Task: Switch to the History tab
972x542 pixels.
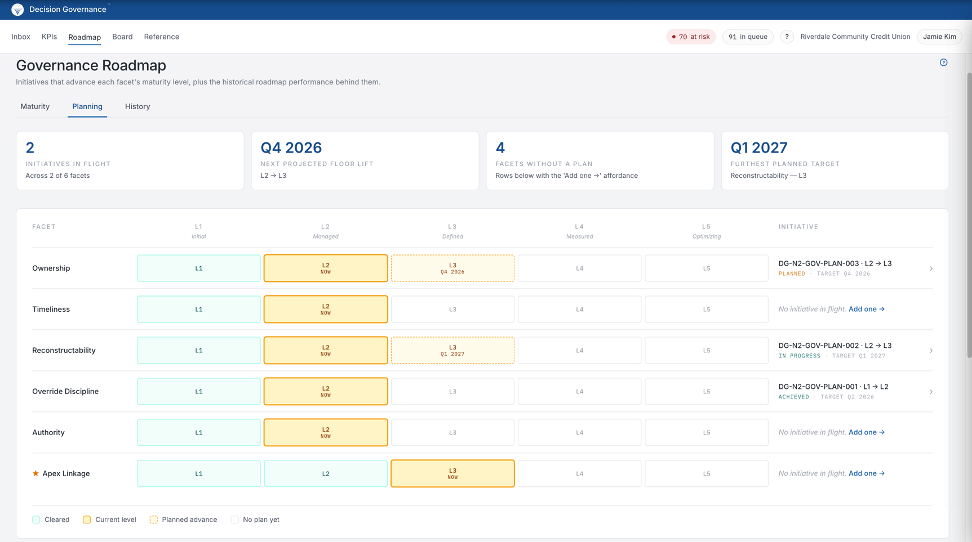Action: coord(137,106)
